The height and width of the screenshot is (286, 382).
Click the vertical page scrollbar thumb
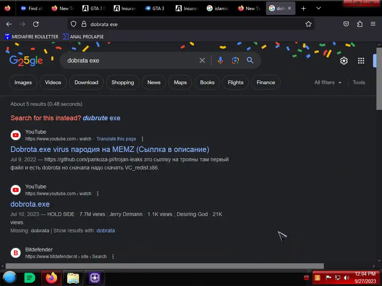click(x=379, y=79)
